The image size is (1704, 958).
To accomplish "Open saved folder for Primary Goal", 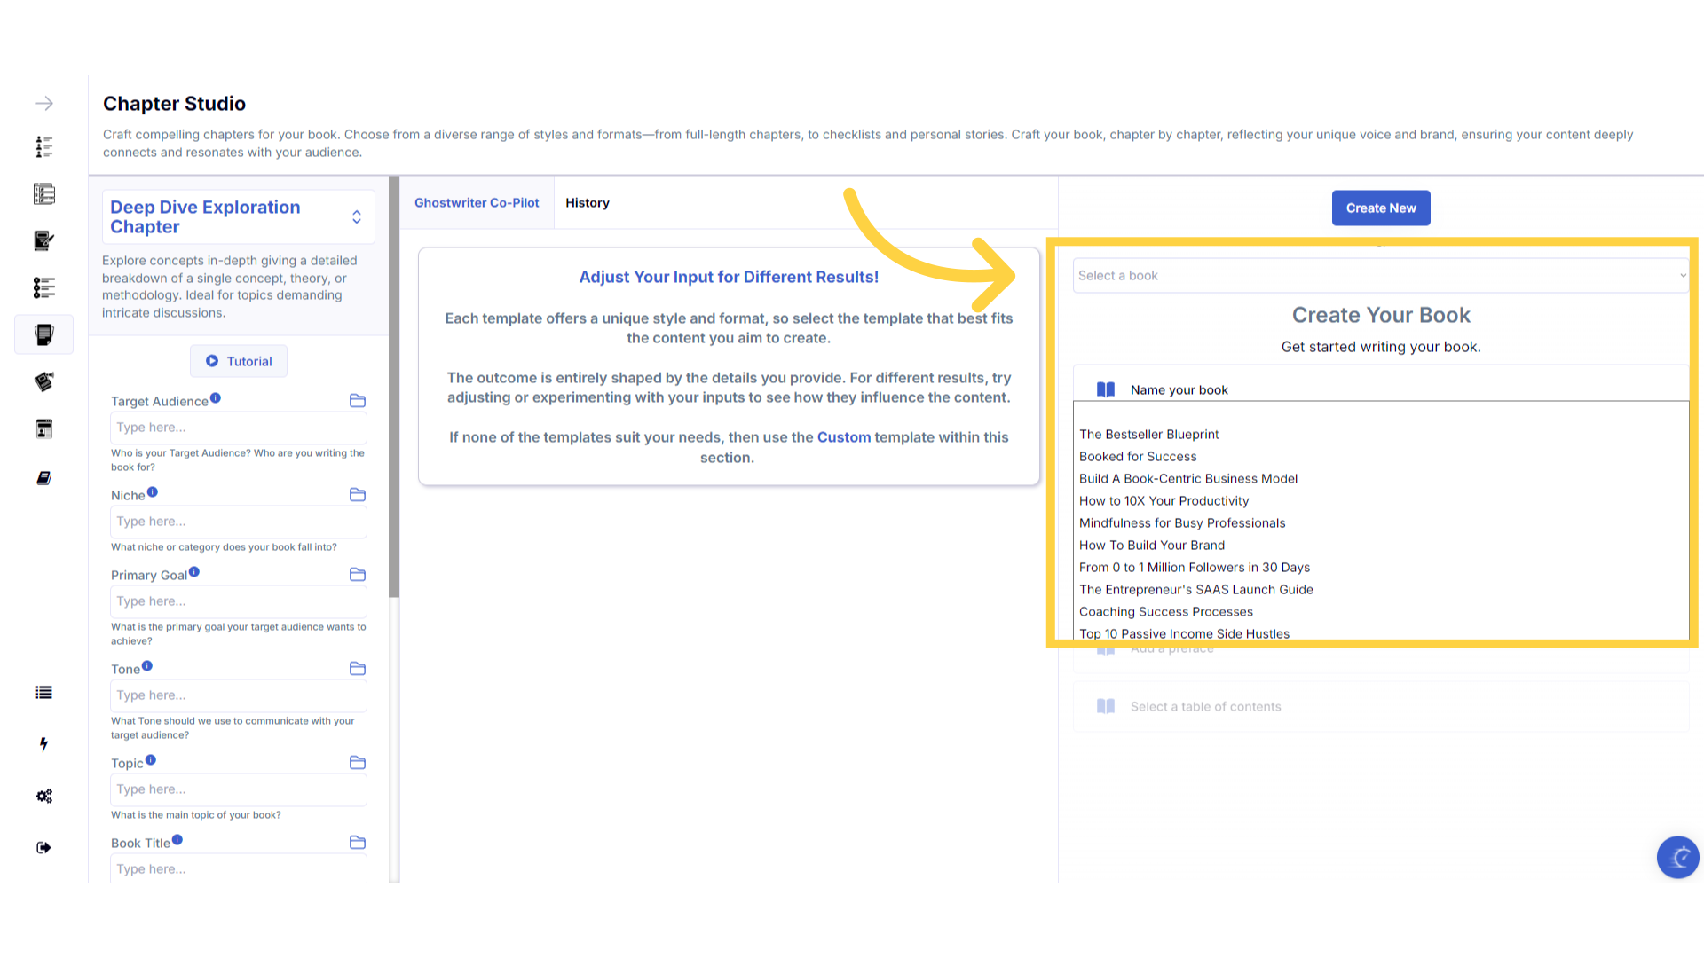I will 358,575.
